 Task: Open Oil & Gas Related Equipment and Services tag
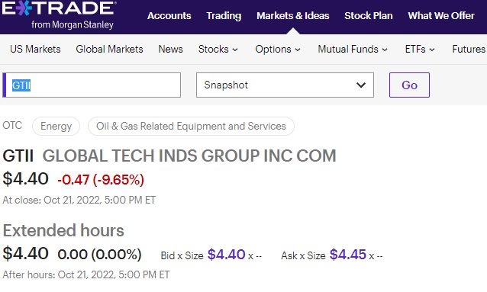(191, 126)
